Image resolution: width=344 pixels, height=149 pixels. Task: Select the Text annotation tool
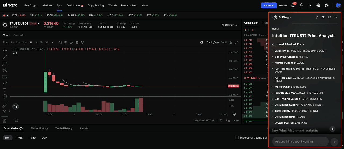click(5, 90)
